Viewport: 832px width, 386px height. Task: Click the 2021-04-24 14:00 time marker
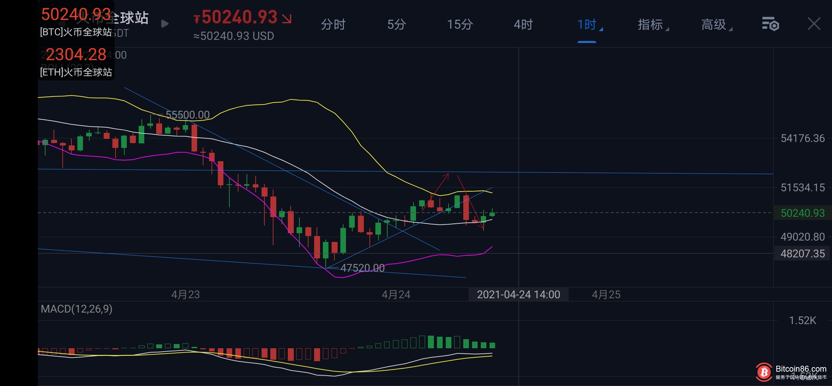(518, 294)
